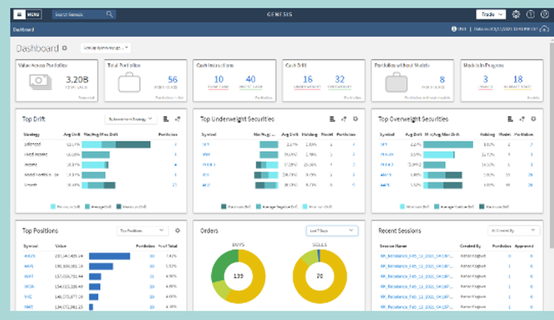Click list view icon in Top Underweight Securities
The height and width of the screenshot is (320, 554).
pos(332,119)
